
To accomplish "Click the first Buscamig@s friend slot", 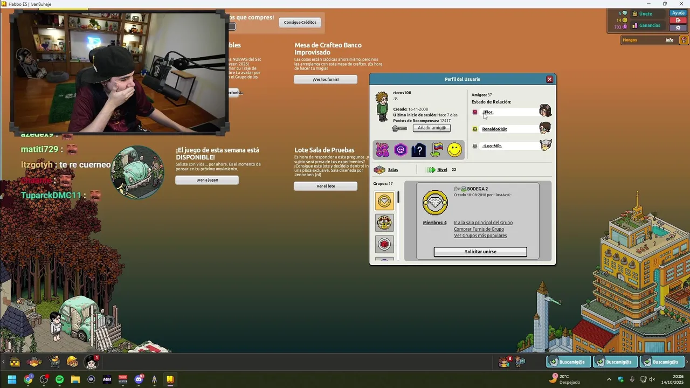I will pos(569,362).
